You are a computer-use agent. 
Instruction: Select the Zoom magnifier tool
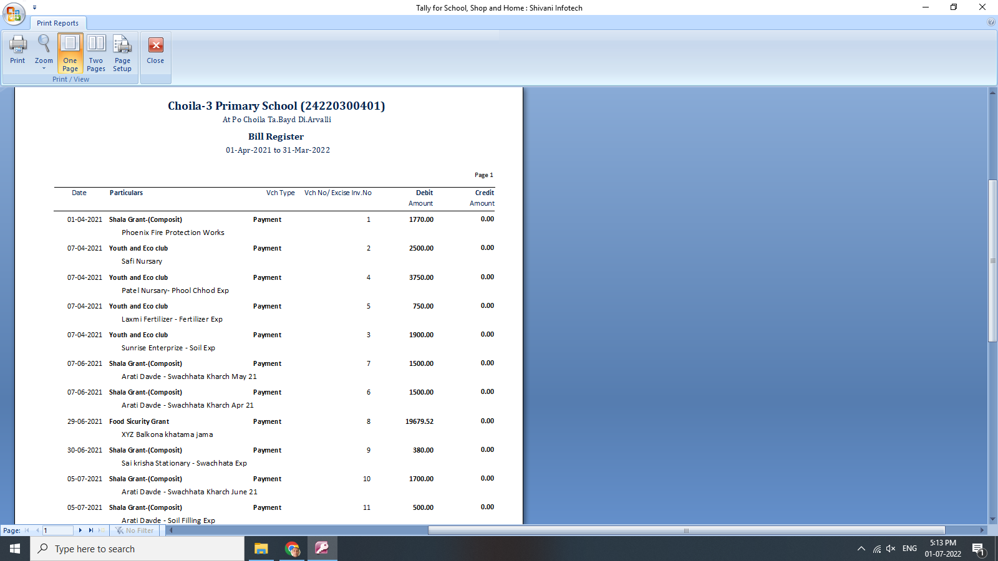pyautogui.click(x=43, y=45)
